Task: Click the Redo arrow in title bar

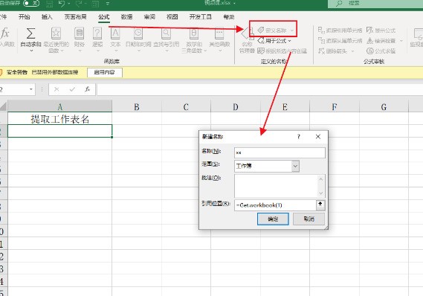Action: pyautogui.click(x=79, y=4)
